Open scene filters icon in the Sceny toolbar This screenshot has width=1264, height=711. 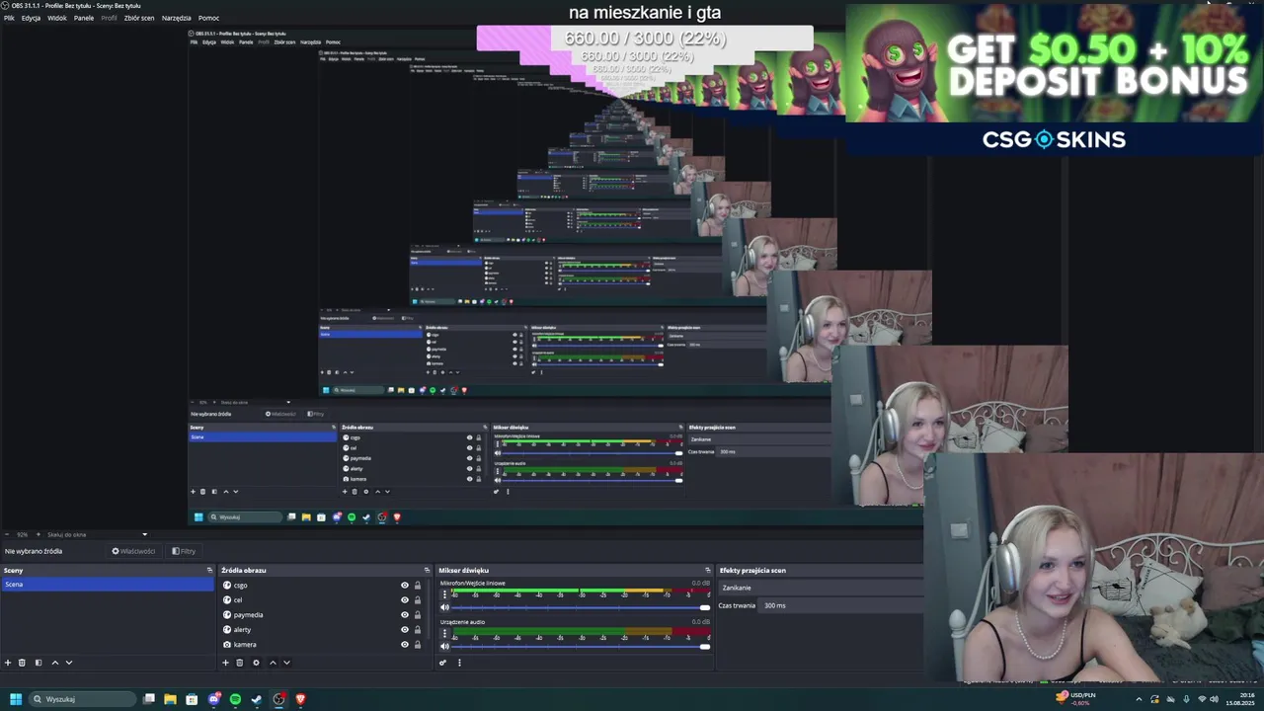pyautogui.click(x=39, y=663)
